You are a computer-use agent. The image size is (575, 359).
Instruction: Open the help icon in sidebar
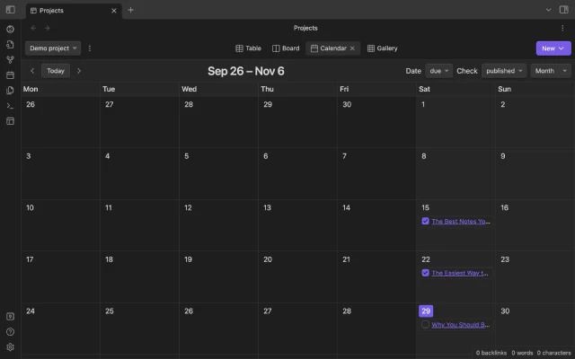(x=10, y=331)
